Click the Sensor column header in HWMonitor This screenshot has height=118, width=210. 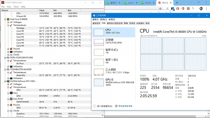pos(19,10)
